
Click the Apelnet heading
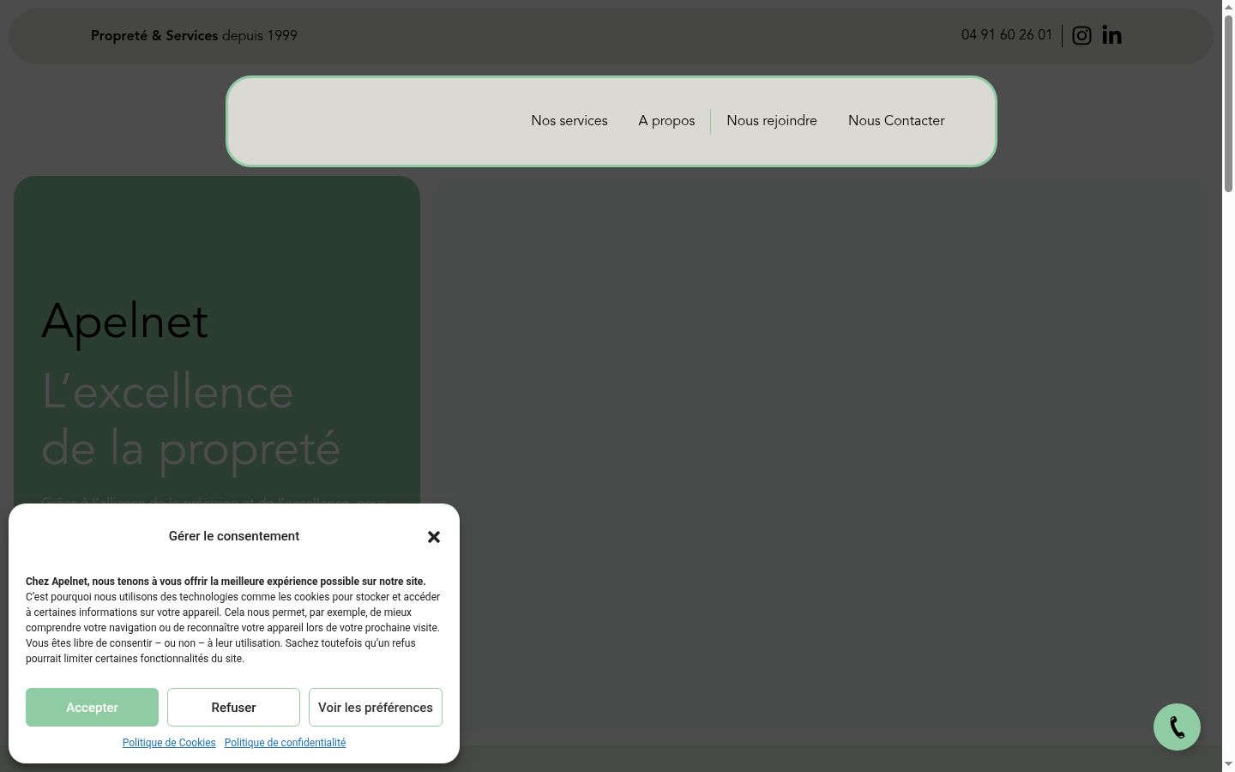tap(125, 323)
